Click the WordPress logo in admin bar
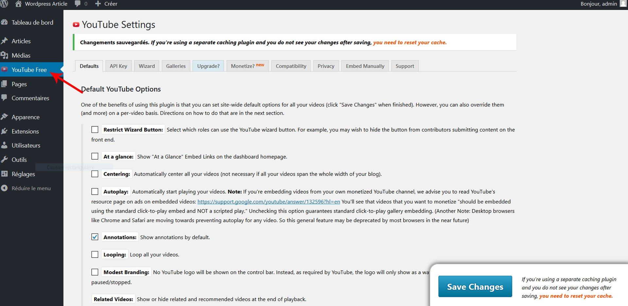 4,4
